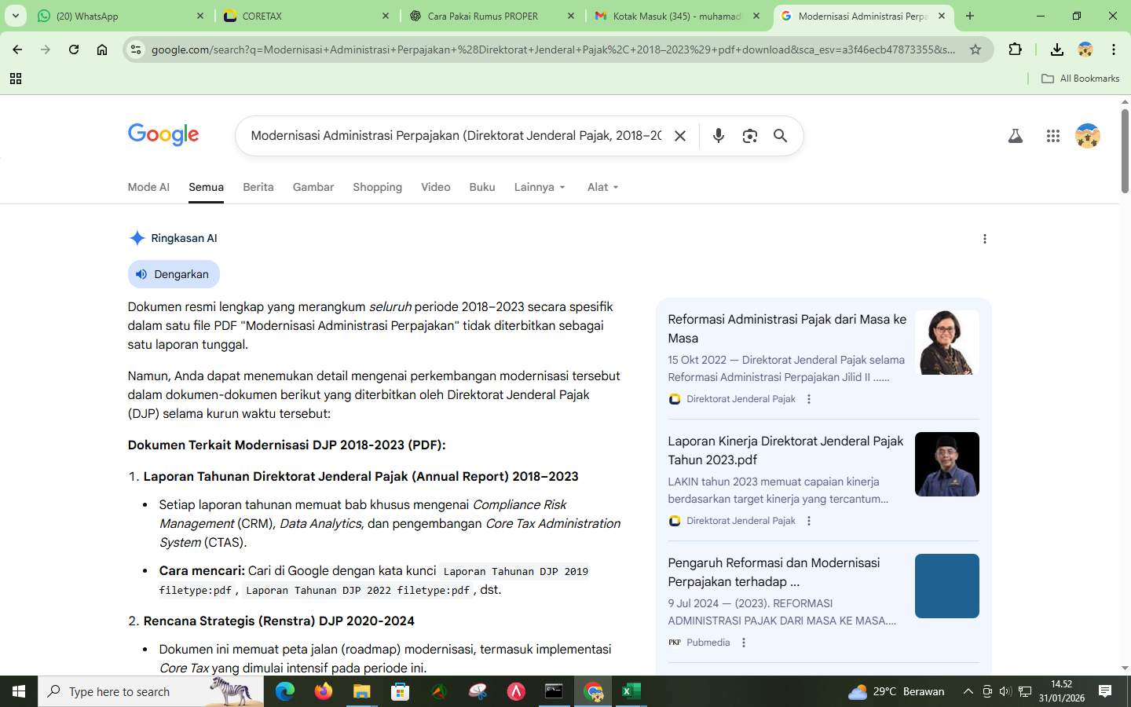Launch Firefox from the taskbar
The height and width of the screenshot is (707, 1131).
(x=322, y=692)
